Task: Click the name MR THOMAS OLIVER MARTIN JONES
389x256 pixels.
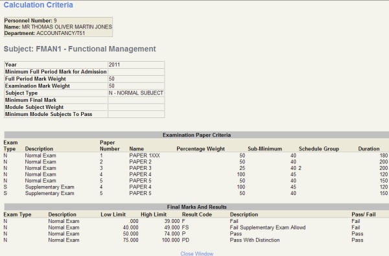Action: pyautogui.click(x=67, y=27)
